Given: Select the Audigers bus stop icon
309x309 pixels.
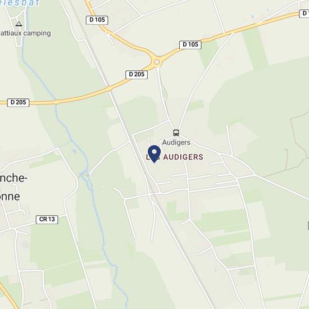Looking at the screenshot, I should pos(176,133).
